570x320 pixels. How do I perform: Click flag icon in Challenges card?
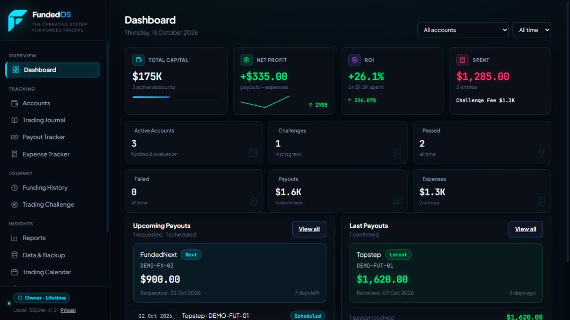pos(398,153)
